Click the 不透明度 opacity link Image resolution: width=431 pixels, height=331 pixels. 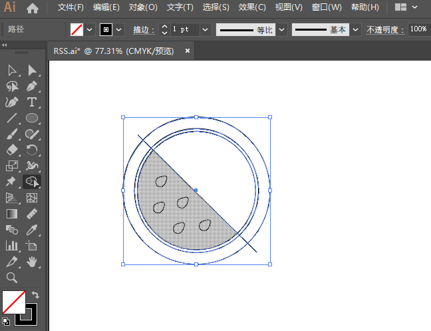pos(386,30)
